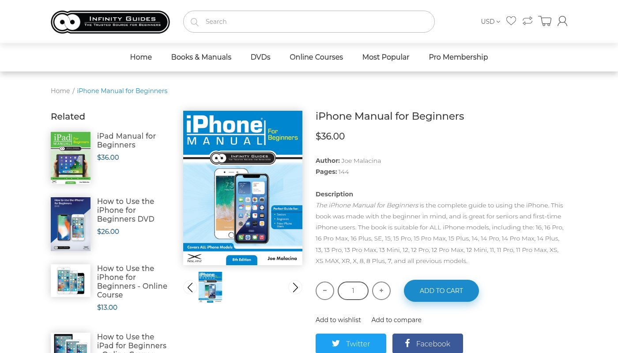Open the Online Courses menu item
This screenshot has width=618, height=353.
316,57
